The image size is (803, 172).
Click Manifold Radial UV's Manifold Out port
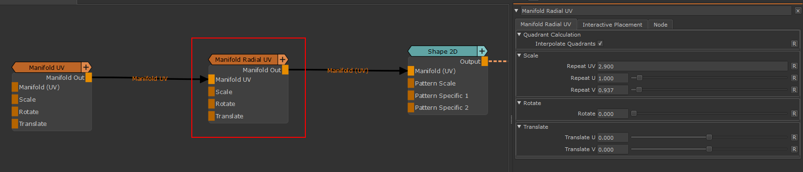(285, 70)
